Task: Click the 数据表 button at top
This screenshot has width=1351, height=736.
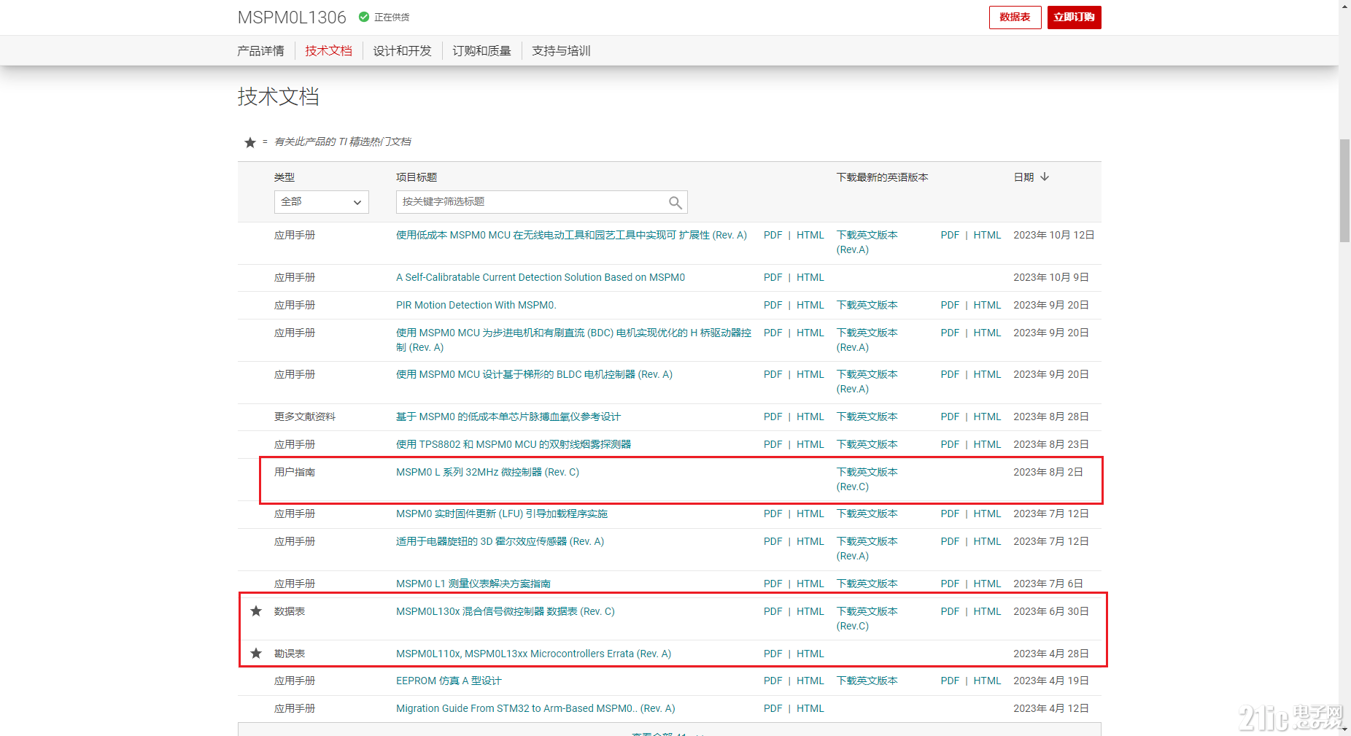Action: [1015, 18]
